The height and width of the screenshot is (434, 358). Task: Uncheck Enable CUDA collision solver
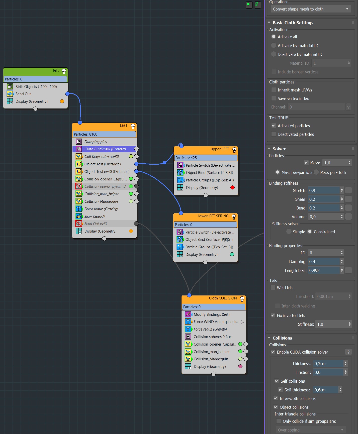coord(273,352)
